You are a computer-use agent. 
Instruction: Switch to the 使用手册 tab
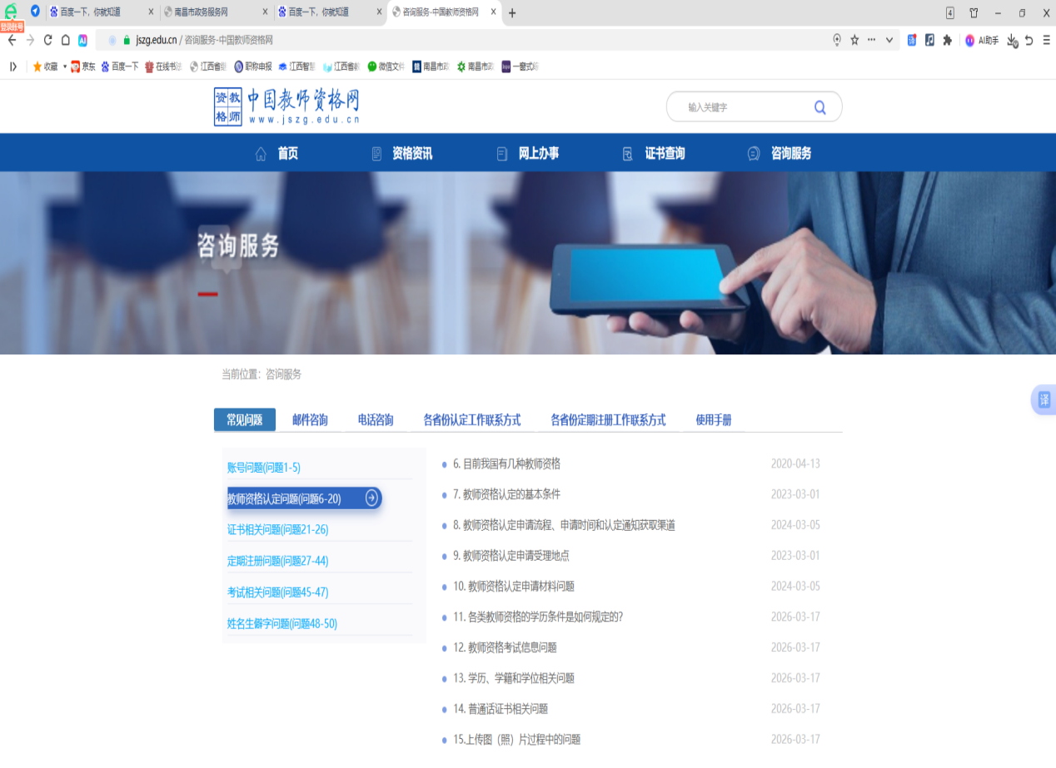click(x=713, y=420)
